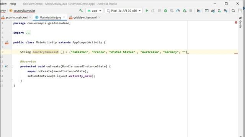
Task: Launch the Profiler gauge icon
Action: pos(178,11)
